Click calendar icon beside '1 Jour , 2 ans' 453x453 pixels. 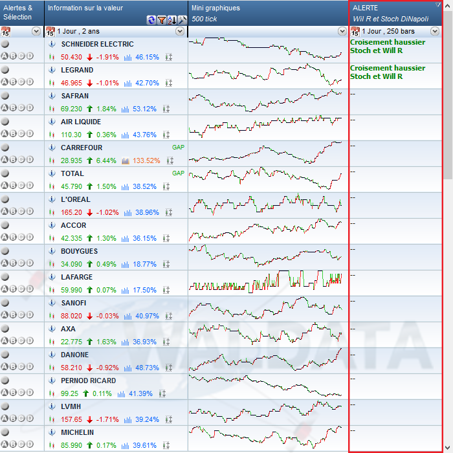pos(50,32)
